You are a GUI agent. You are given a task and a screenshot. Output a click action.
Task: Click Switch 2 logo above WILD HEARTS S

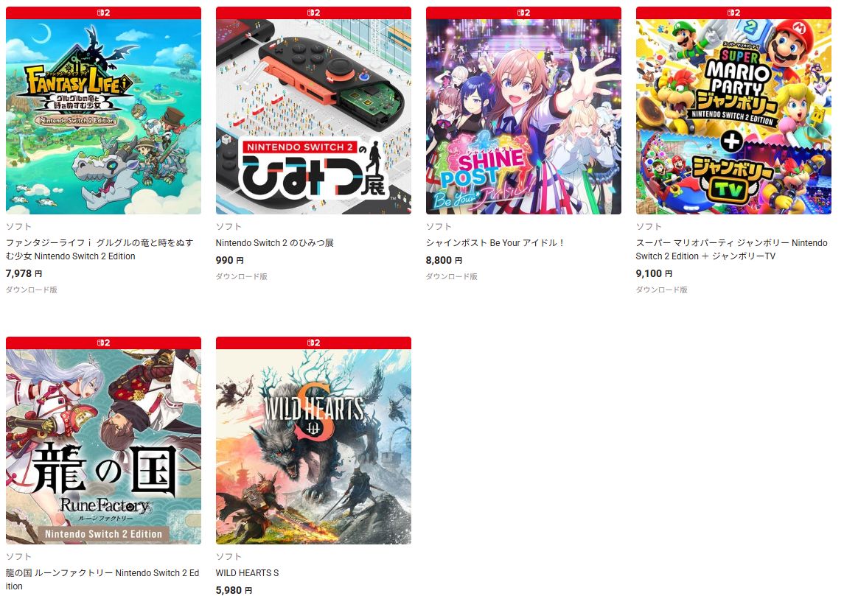[313, 343]
